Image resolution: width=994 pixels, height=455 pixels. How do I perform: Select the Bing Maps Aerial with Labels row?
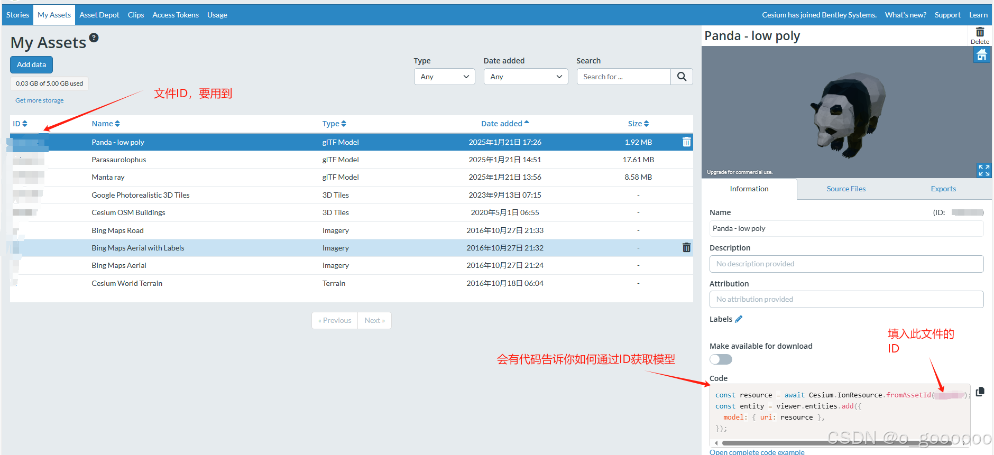click(352, 248)
